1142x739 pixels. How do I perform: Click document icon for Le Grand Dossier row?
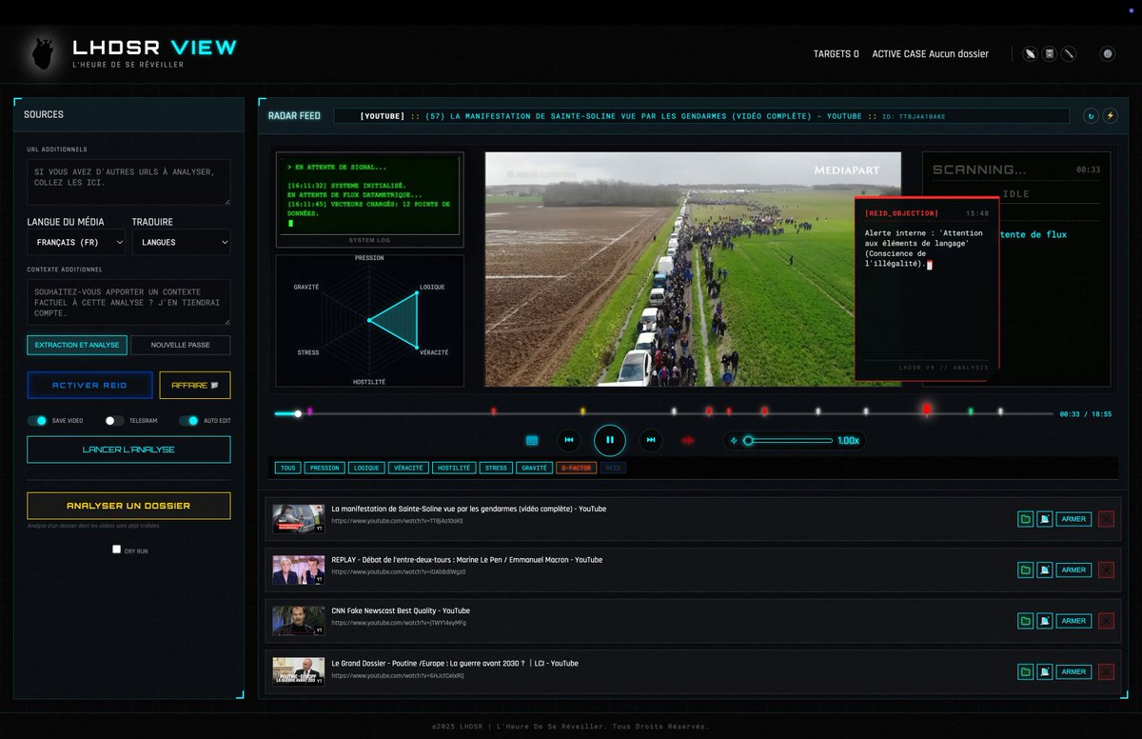pos(1044,671)
